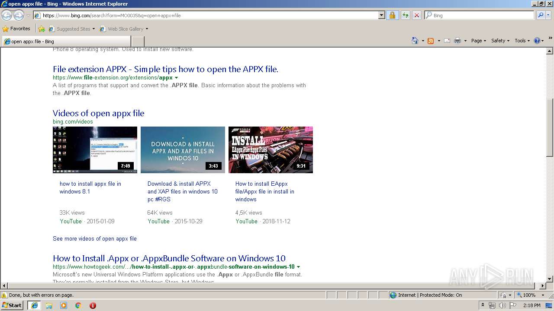
Task: Click the taskbar clock 2:18 PM
Action: click(531, 305)
